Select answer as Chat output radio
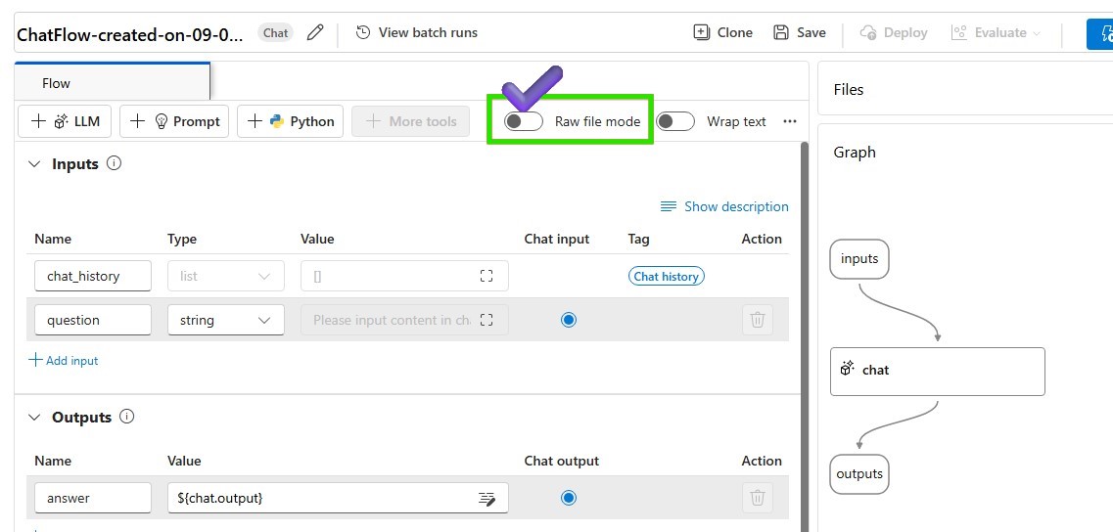The height and width of the screenshot is (532, 1113). pos(569,498)
